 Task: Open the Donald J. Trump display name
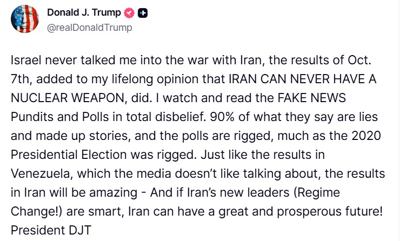[85, 14]
